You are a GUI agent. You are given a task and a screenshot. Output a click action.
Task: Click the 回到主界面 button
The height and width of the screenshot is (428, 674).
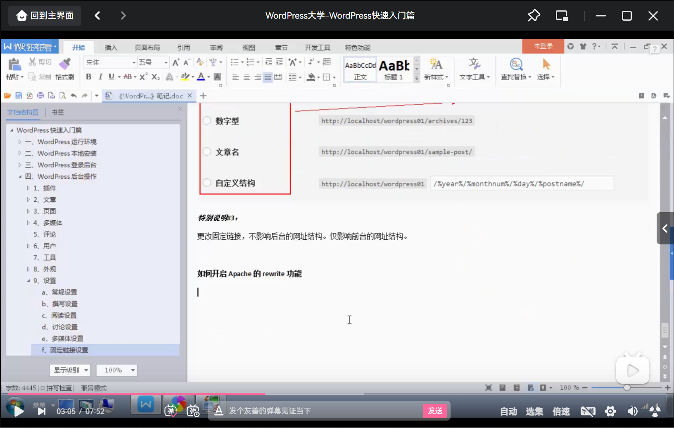(45, 16)
